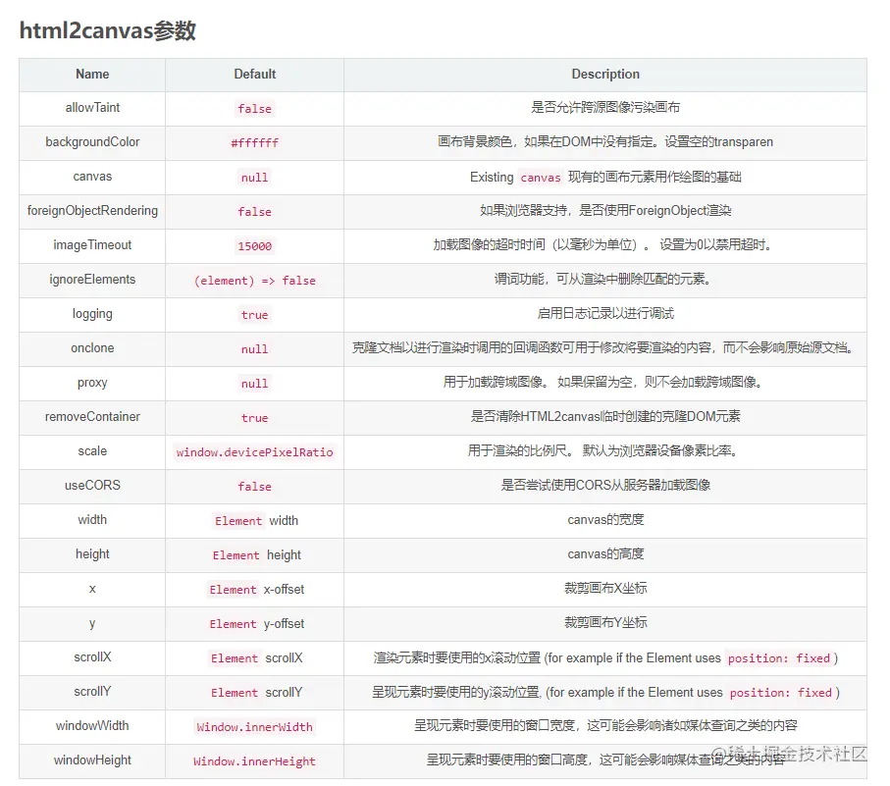Click the description '是否尝试使用CORS从服务器加载图像'
This screenshot has height=786, width=890.
point(605,485)
